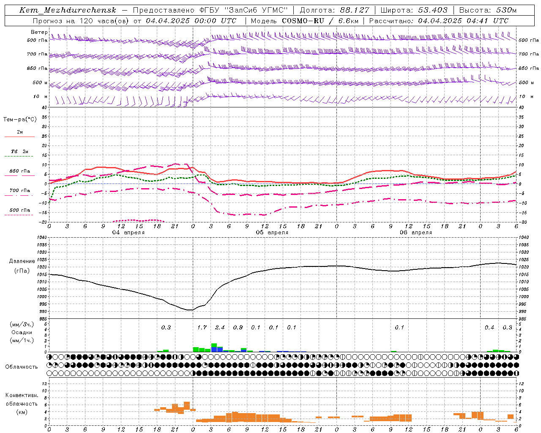Click the pressure curve minimum near 990
541x433 pixels.
coord(190,310)
